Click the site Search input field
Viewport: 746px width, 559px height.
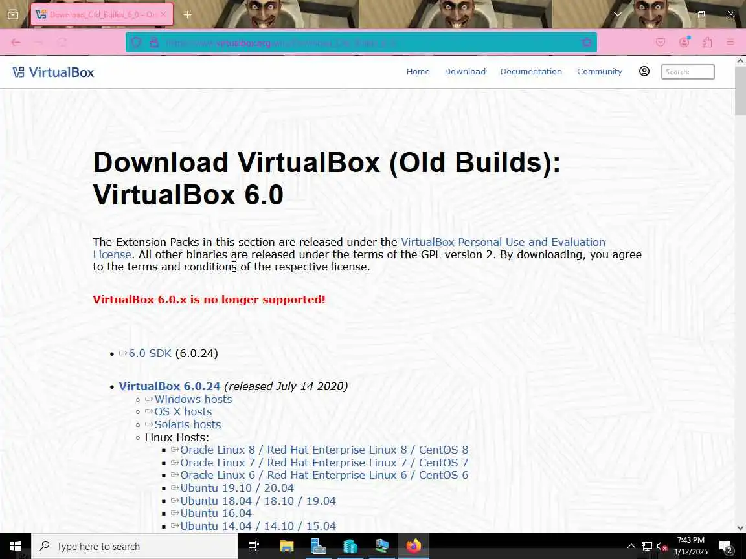pos(688,72)
